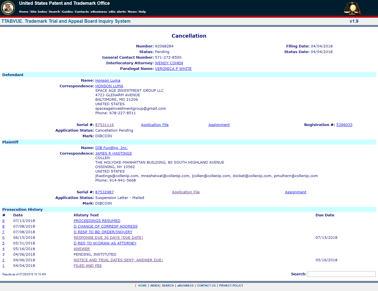The image size is (378, 291).
Task: Open plaintiff's Application File link
Action: point(186,192)
